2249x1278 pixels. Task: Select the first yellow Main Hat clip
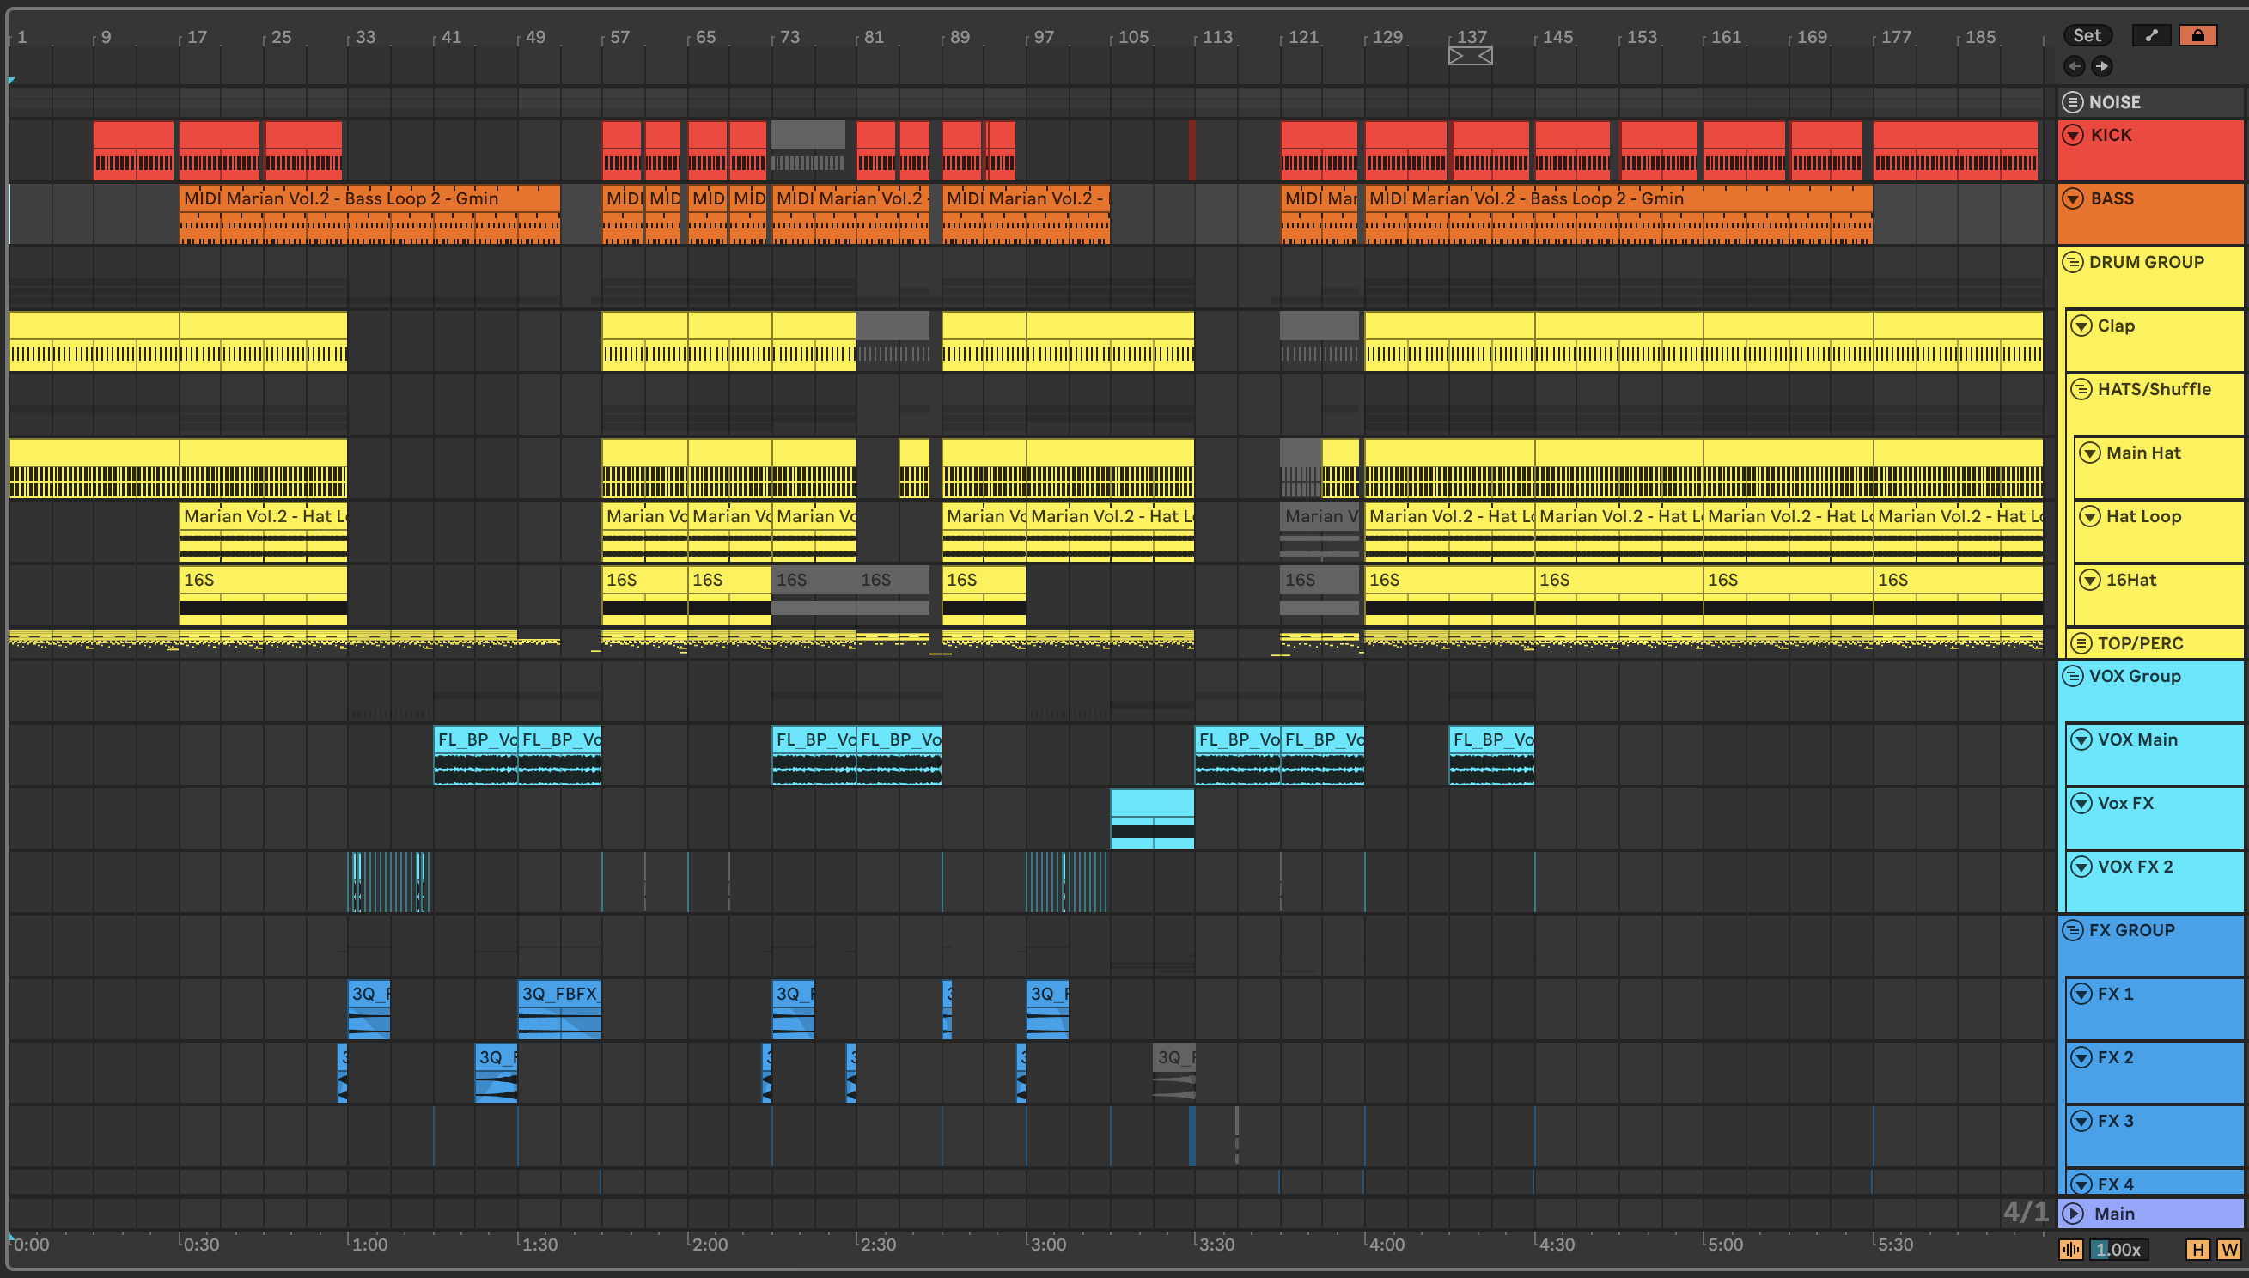[x=94, y=469]
